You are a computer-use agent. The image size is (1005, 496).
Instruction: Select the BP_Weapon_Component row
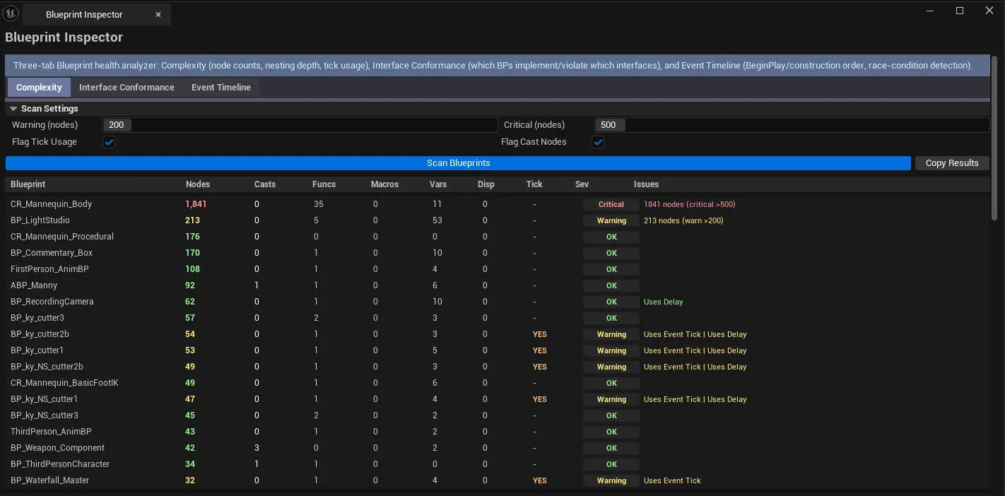[x=498, y=448]
